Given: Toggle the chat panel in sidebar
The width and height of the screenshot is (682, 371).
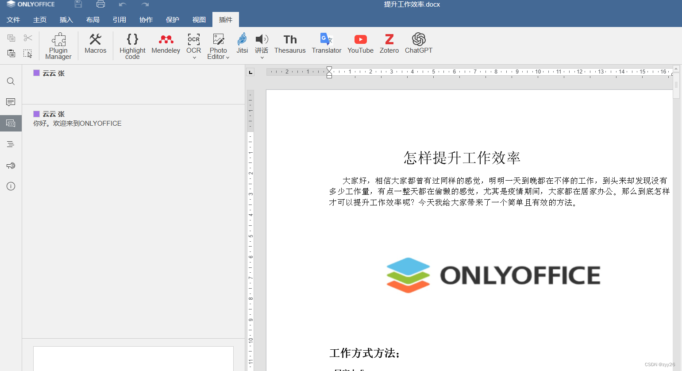Looking at the screenshot, I should [x=11, y=123].
